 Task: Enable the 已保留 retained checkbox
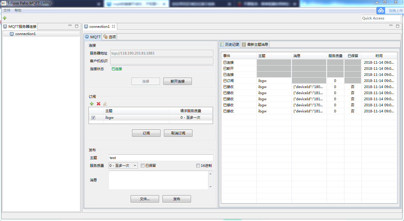143,166
